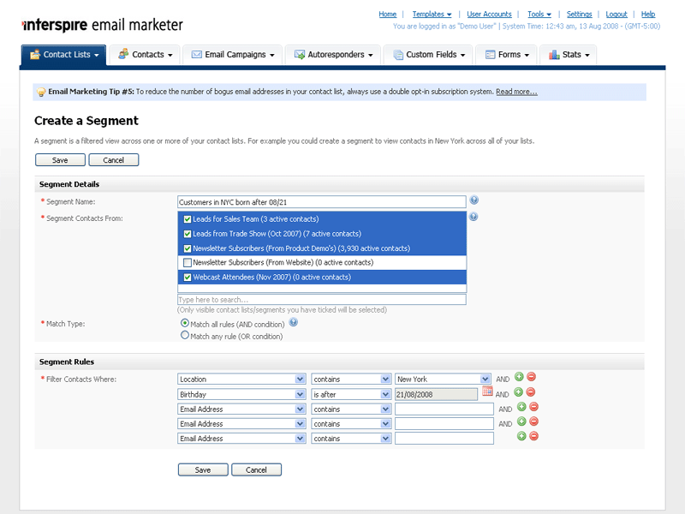
Task: Remove the first Email Address rule
Action: [x=533, y=407]
